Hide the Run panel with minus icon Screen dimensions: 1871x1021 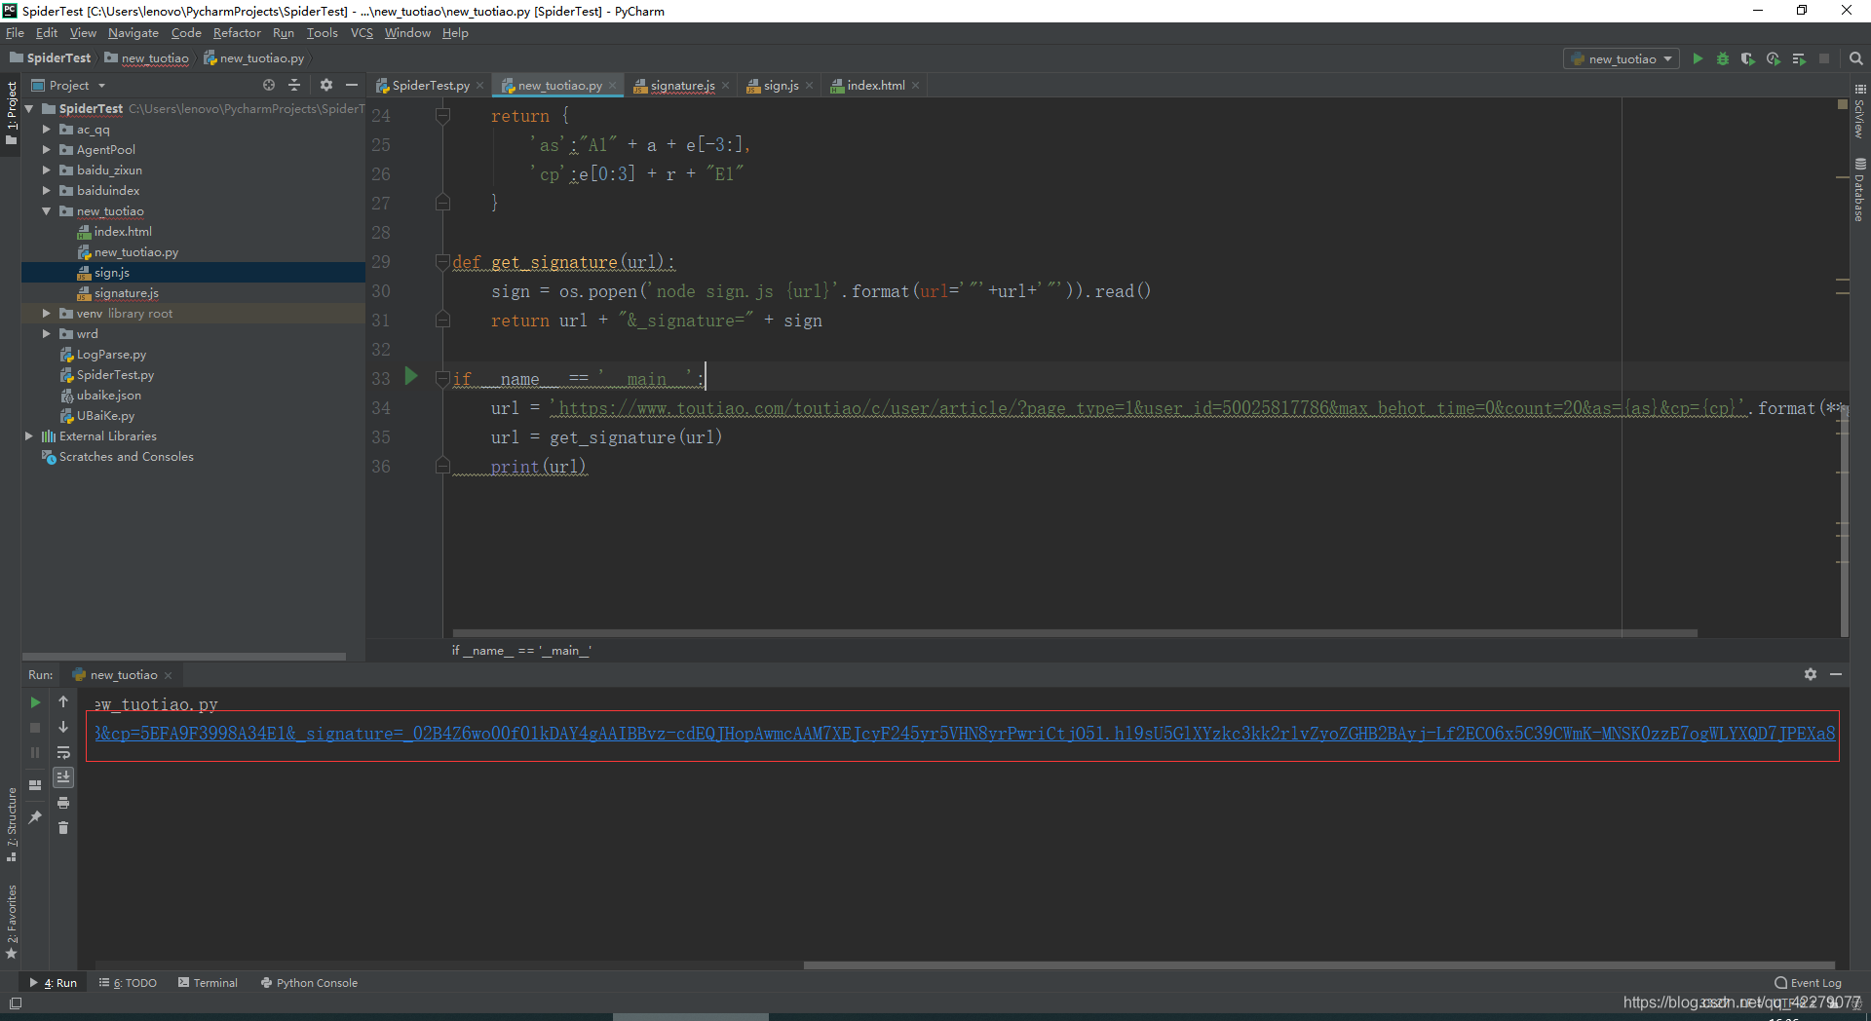click(1836, 674)
